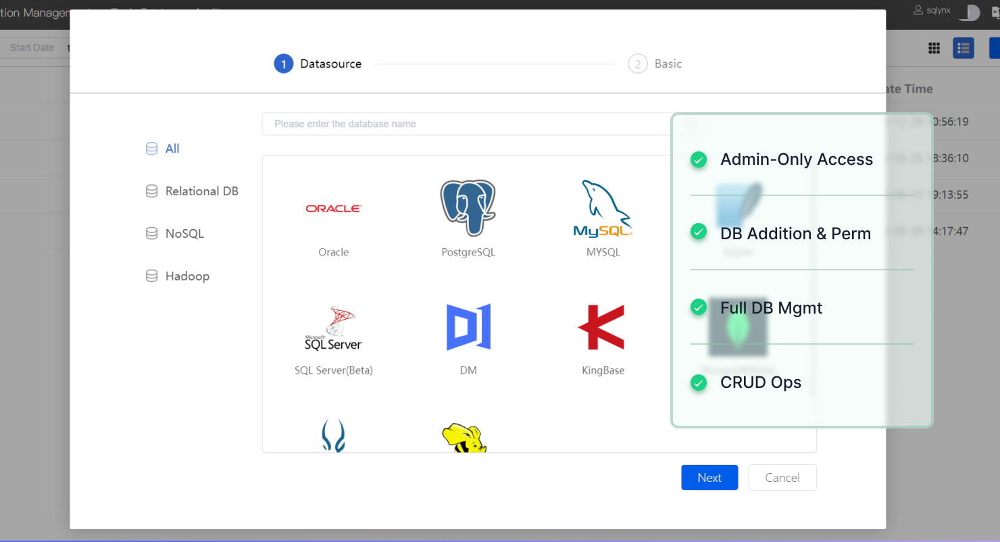
Task: Select the SQL Server(Beta) logo
Action: 333,328
